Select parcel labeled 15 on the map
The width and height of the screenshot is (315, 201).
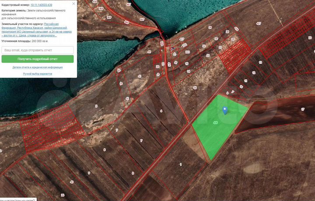point(187,64)
